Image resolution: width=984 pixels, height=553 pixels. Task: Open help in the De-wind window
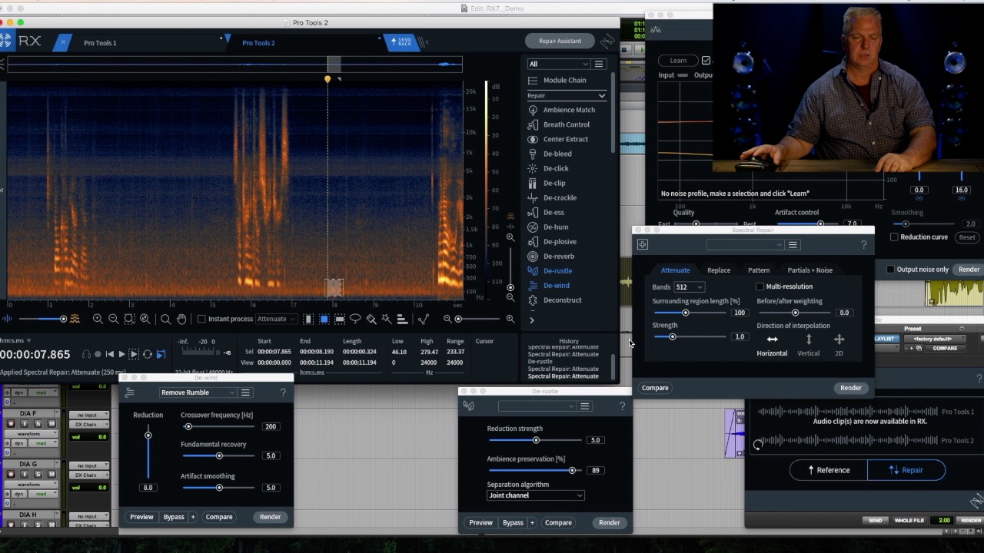tap(283, 392)
